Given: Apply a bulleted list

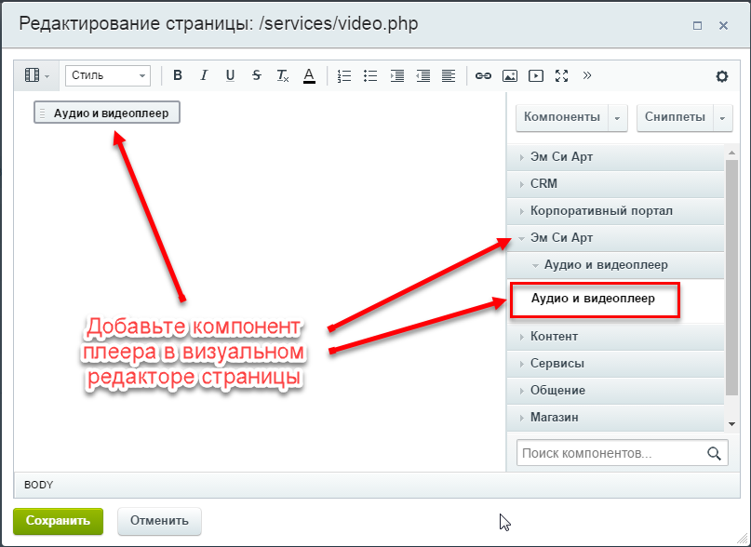Looking at the screenshot, I should tap(369, 75).
